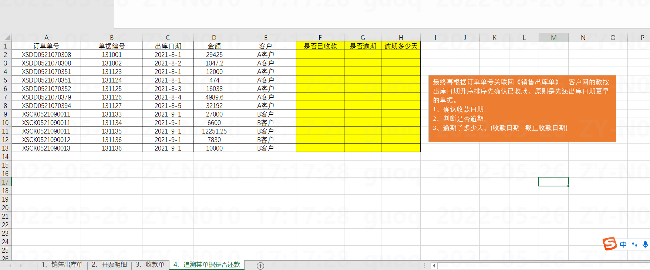Click the yellow 逾期多少天 header cell
Viewport: 650px width, 270px height.
click(x=401, y=46)
